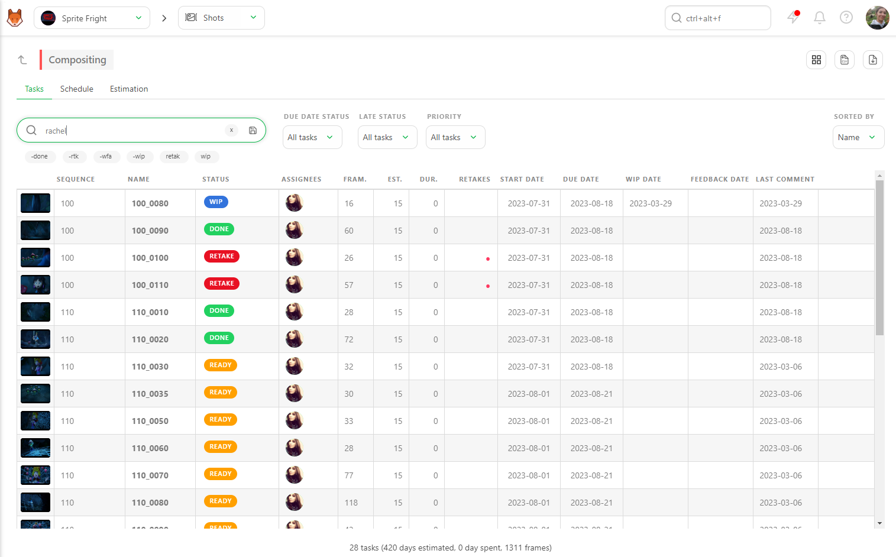Click the export download file icon

click(x=873, y=60)
